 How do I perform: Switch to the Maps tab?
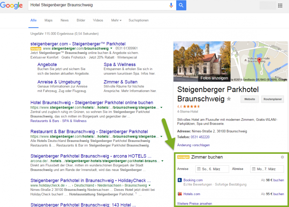point(48,20)
